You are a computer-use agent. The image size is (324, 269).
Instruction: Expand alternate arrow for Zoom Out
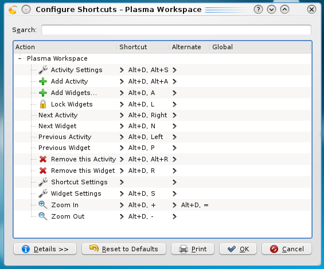[174, 216]
